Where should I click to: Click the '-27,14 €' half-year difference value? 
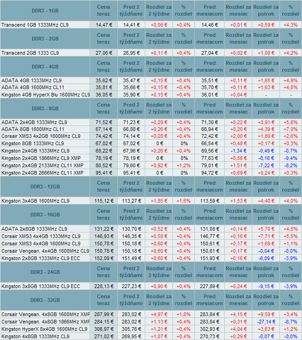266,322
